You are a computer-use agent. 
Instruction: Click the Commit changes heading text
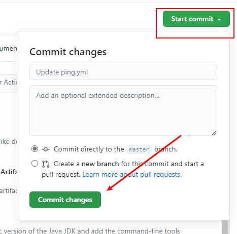tap(68, 52)
